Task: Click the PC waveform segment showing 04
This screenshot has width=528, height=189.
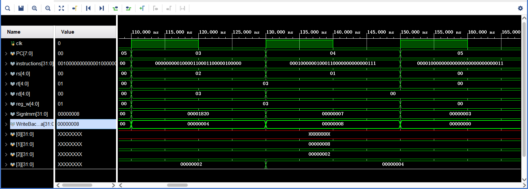Action: 333,53
